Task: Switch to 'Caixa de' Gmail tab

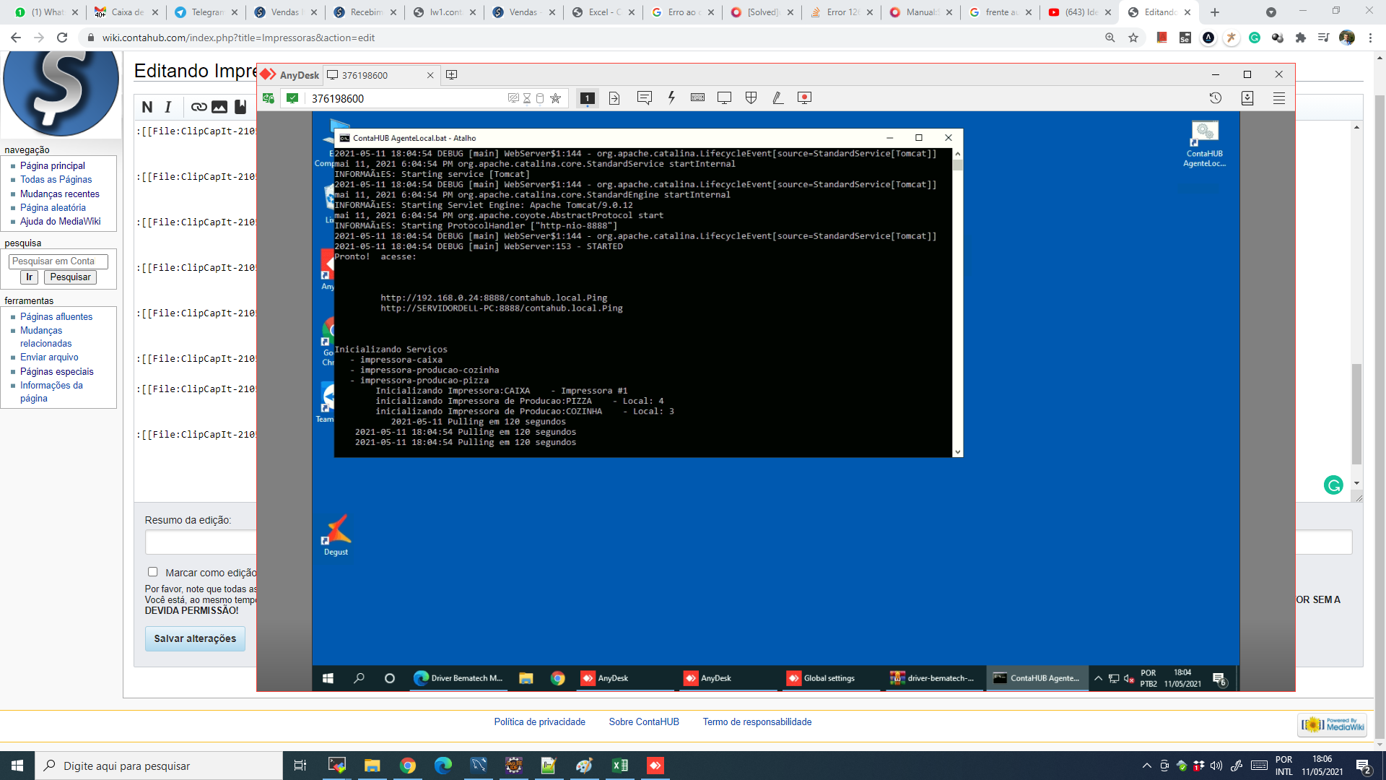Action: click(x=126, y=12)
